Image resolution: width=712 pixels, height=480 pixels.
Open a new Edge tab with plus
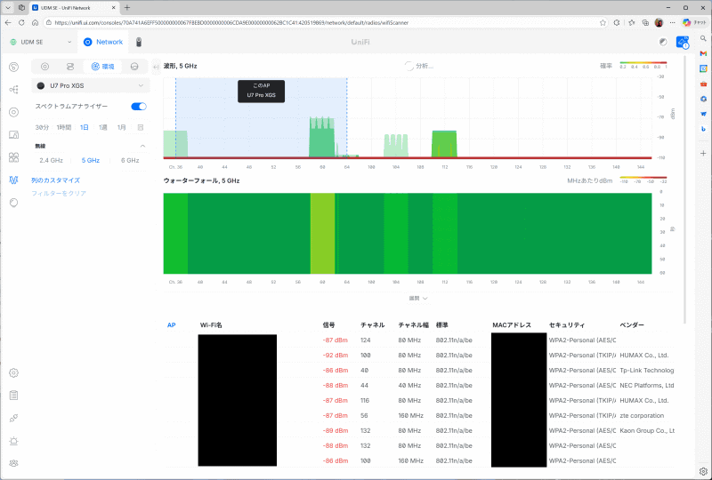click(x=127, y=8)
